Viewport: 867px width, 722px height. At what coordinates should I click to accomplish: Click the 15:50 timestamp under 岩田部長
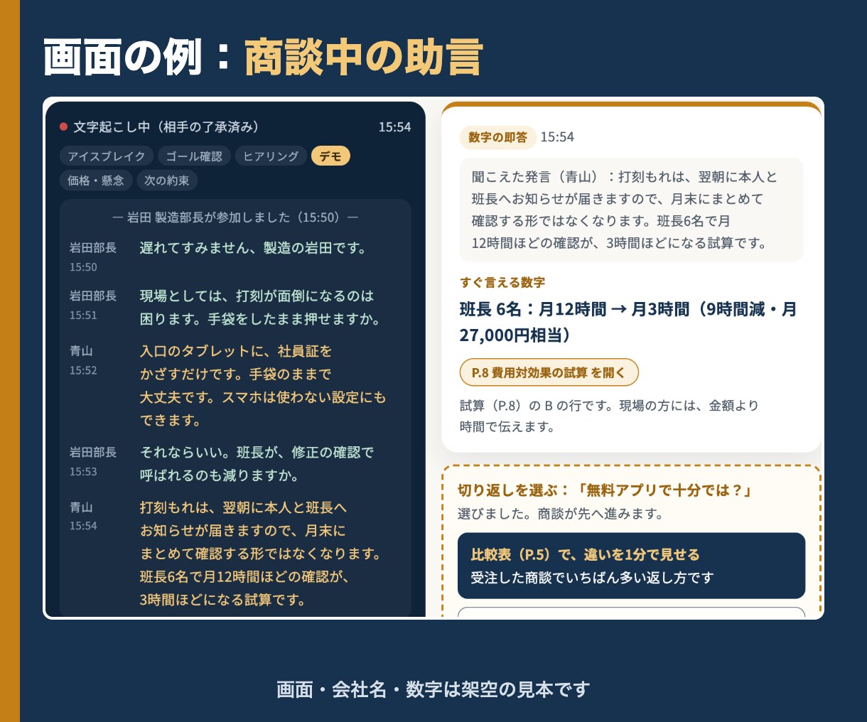[83, 267]
